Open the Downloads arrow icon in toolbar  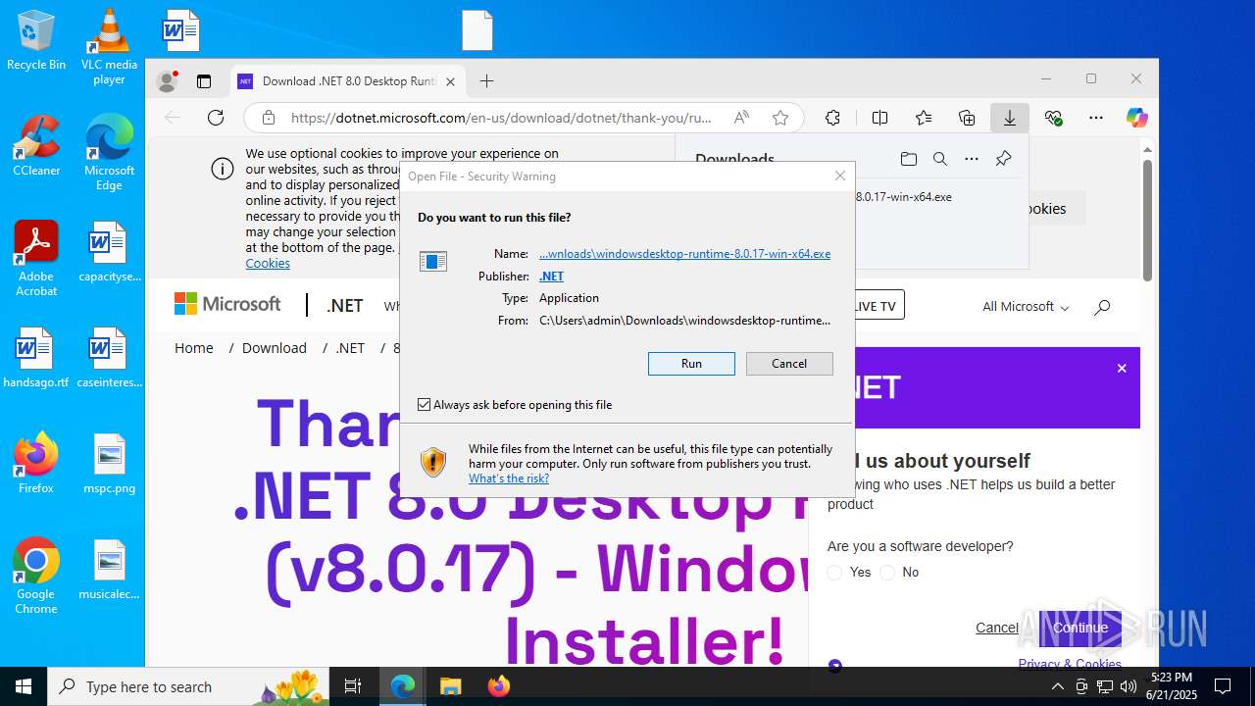1009,118
